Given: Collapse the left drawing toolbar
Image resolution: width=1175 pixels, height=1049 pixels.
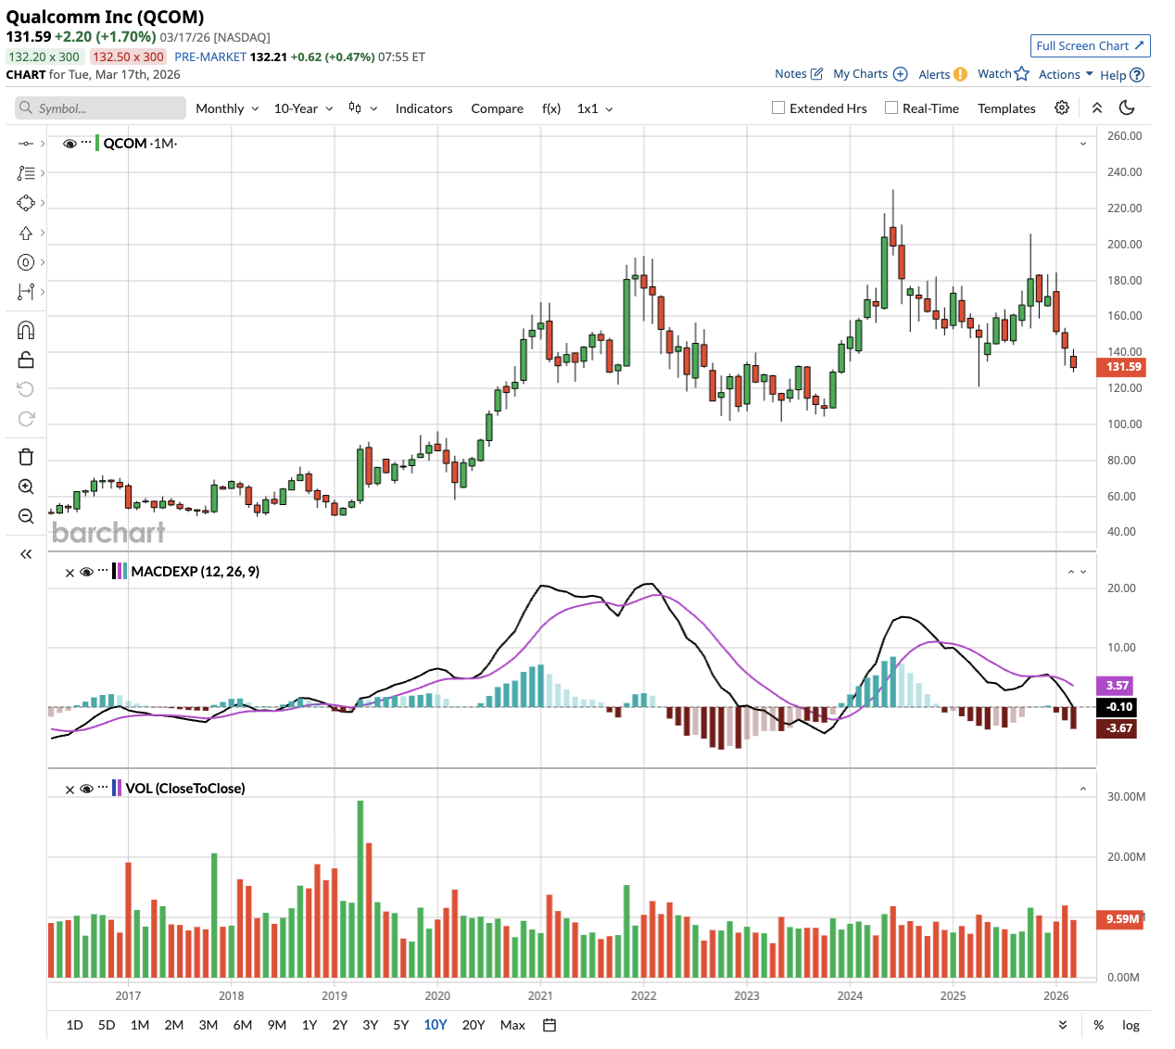Looking at the screenshot, I should (x=26, y=554).
